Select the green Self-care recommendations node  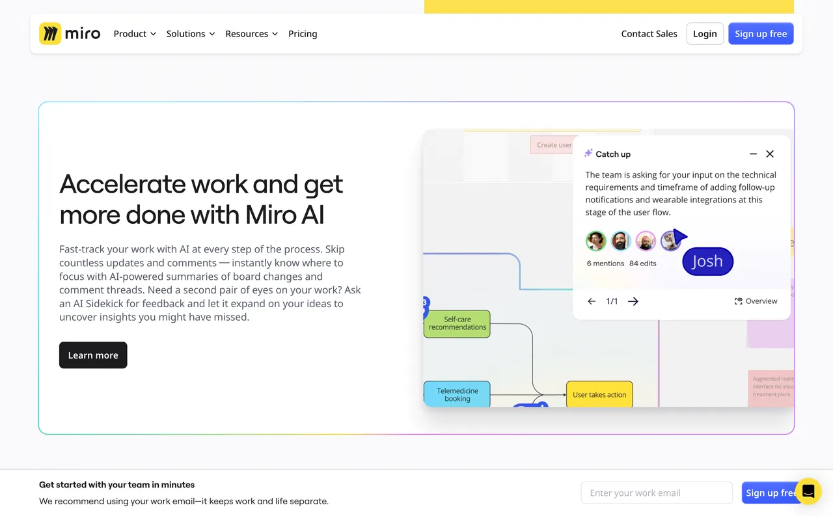coord(457,324)
